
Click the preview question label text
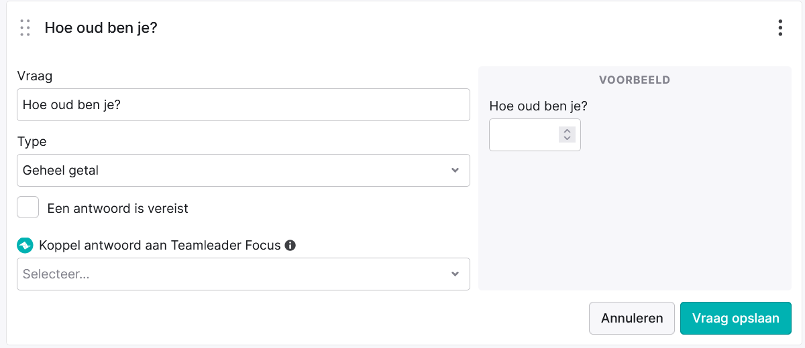[539, 106]
